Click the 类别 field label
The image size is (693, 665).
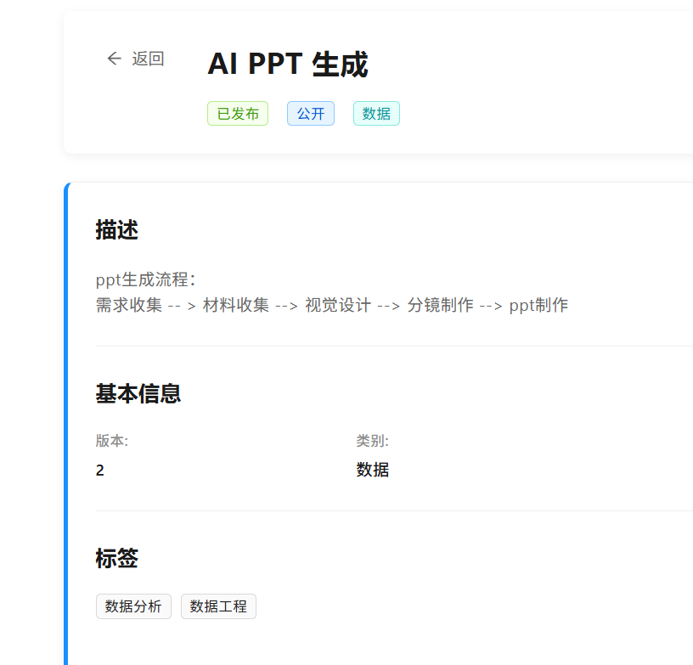coord(372,441)
